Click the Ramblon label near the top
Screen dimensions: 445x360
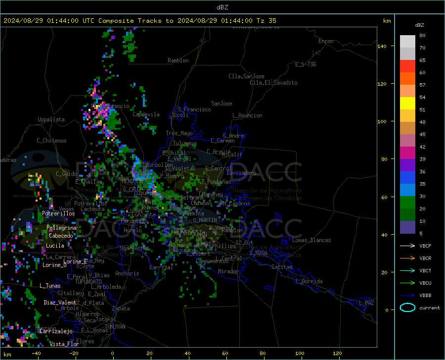pyautogui.click(x=178, y=60)
